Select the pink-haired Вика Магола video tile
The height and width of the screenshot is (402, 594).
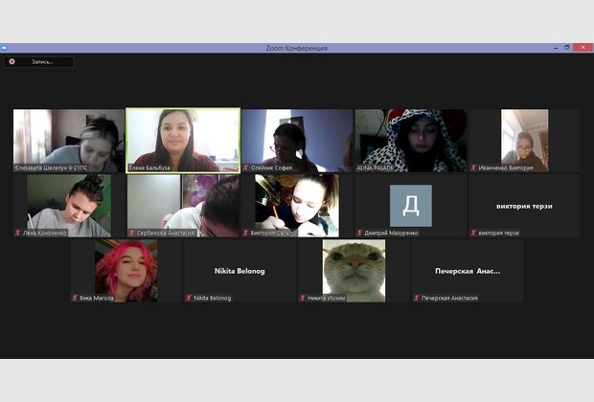pyautogui.click(x=126, y=271)
